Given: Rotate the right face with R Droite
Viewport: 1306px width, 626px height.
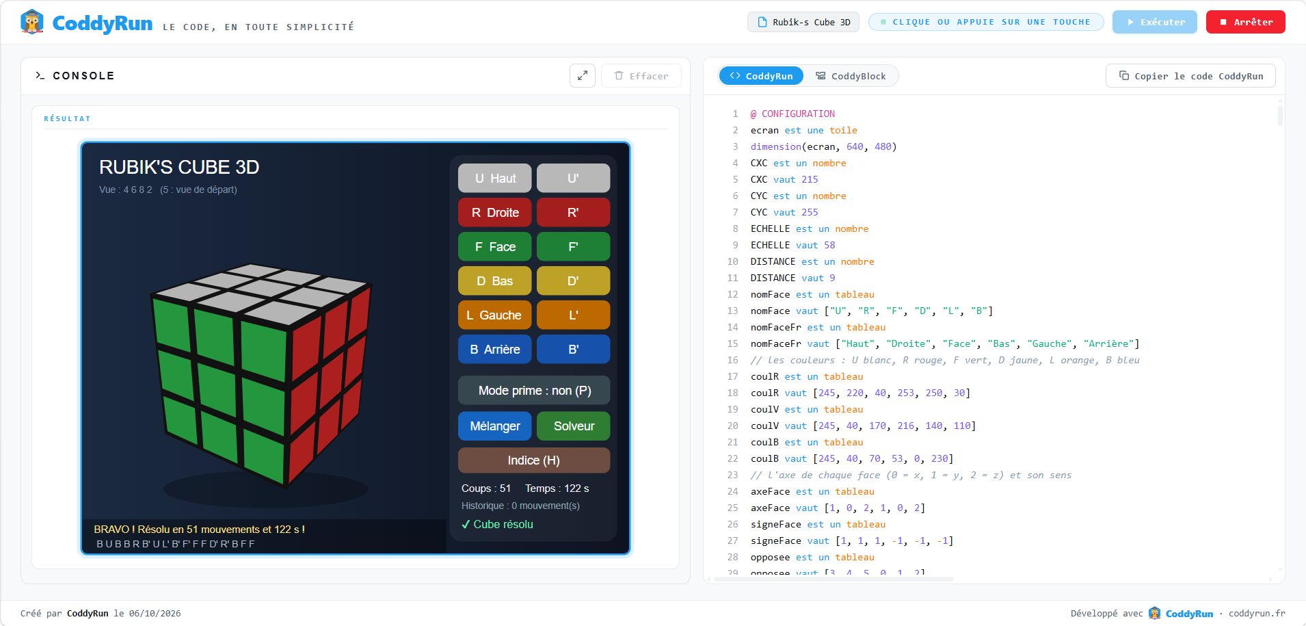Looking at the screenshot, I should [x=494, y=212].
